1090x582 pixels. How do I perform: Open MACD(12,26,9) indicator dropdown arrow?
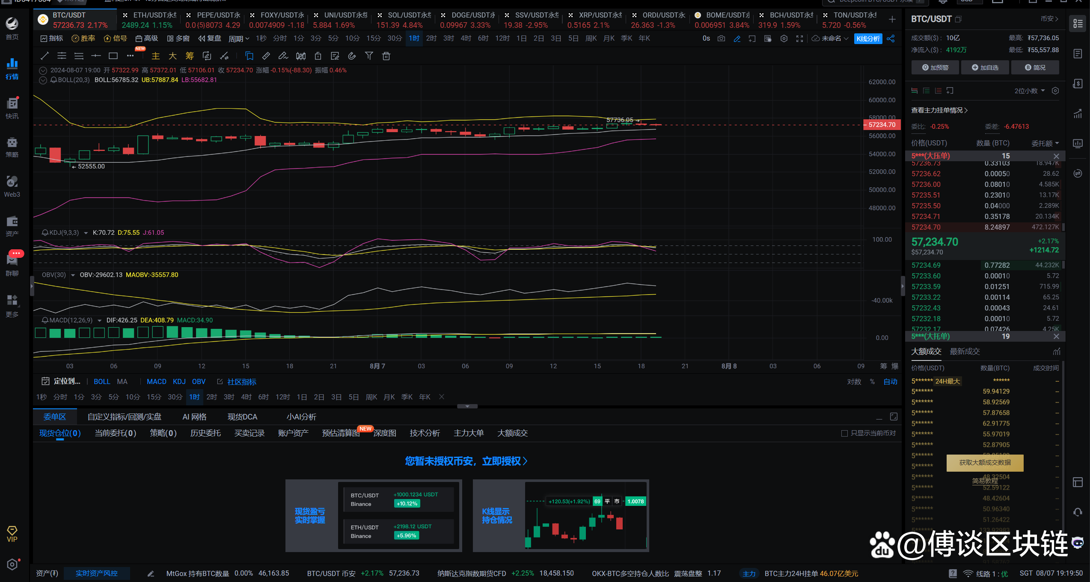(x=99, y=320)
